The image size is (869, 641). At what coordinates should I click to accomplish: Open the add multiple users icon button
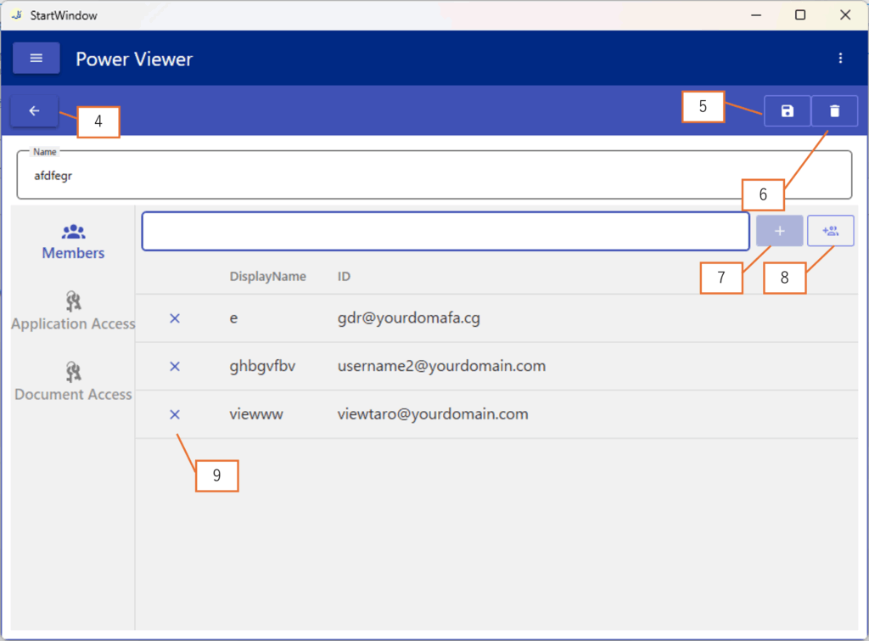[x=831, y=231]
